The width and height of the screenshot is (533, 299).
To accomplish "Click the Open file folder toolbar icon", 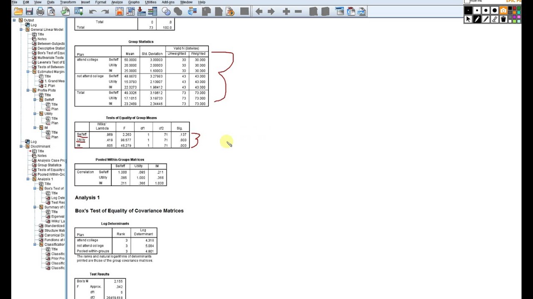I will tap(18, 11).
